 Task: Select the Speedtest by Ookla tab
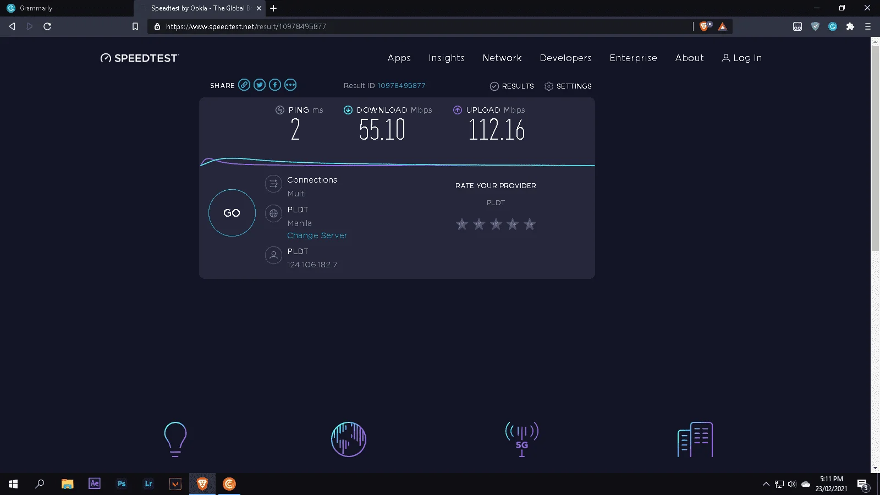pyautogui.click(x=200, y=8)
